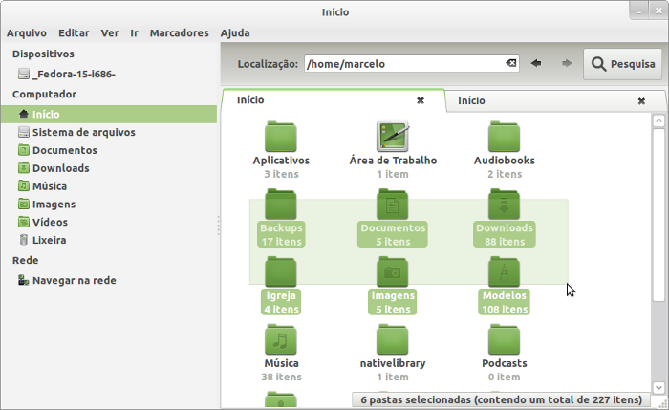Open the Editar menu
The height and width of the screenshot is (410, 669).
[x=74, y=32]
